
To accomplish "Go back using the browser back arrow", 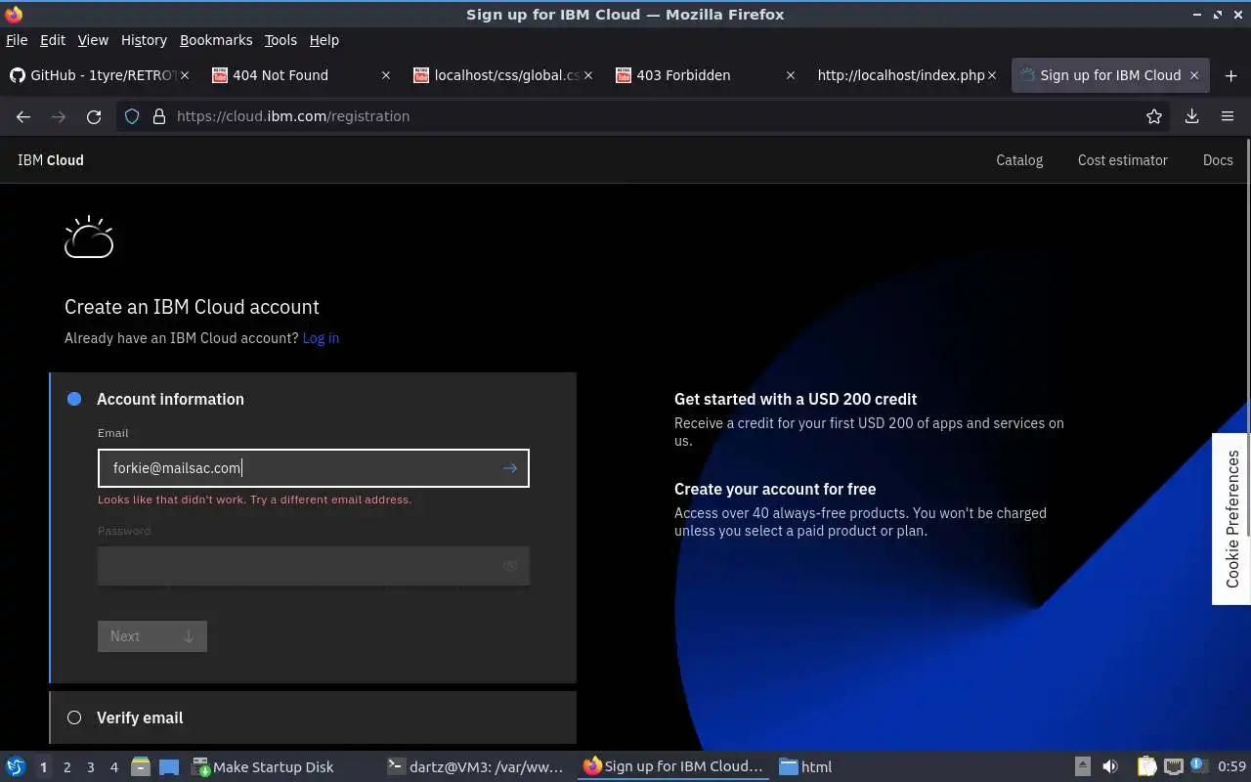I will pos(23,116).
